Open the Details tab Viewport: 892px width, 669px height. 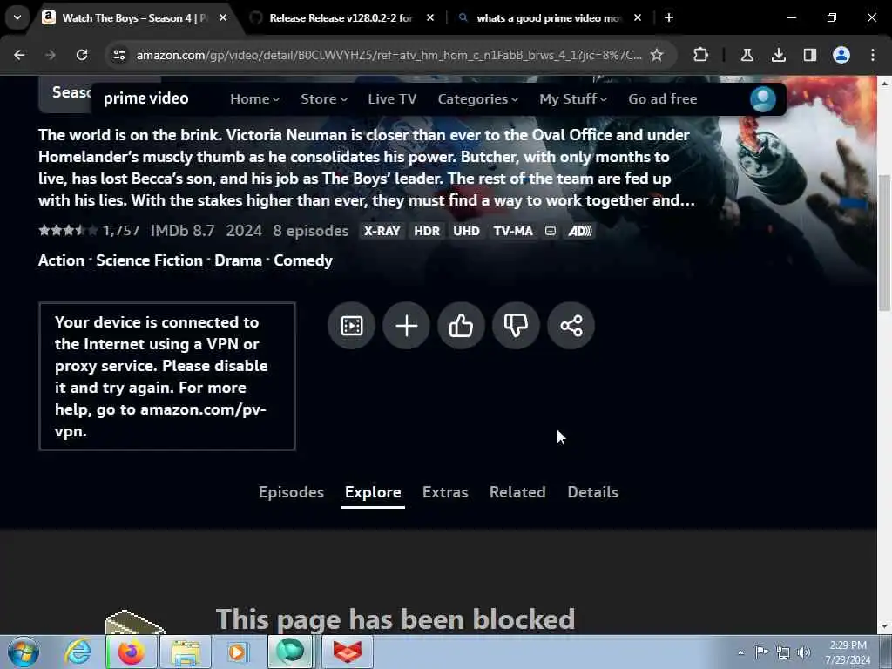pos(592,492)
